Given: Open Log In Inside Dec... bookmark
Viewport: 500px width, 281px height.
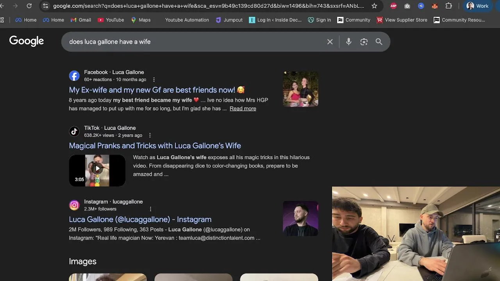Looking at the screenshot, I should tap(275, 20).
